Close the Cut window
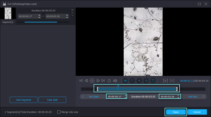This screenshot has height=117, width=211. pyautogui.click(x=206, y=4)
